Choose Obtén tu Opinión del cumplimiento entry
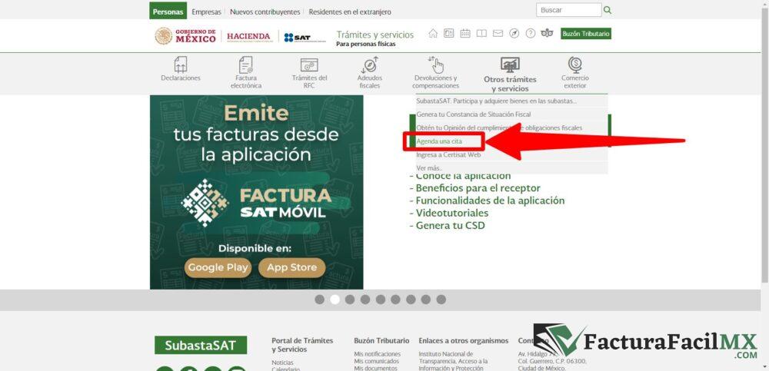The height and width of the screenshot is (371, 769). [511, 128]
